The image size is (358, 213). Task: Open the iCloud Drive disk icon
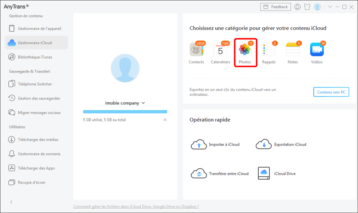click(264, 173)
